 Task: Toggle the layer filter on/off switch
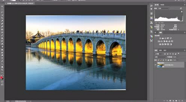point(179,53)
